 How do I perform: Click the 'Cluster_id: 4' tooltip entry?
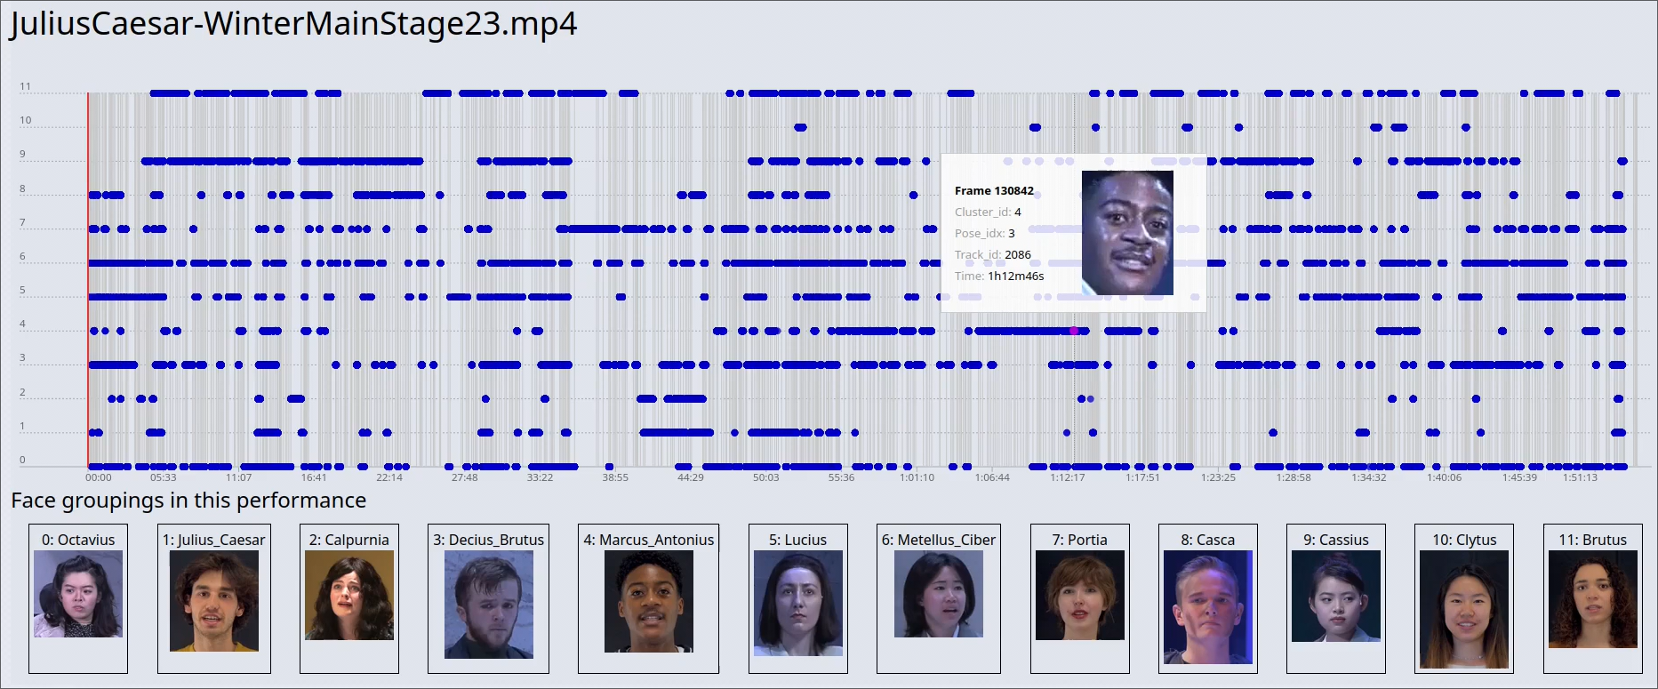click(988, 212)
